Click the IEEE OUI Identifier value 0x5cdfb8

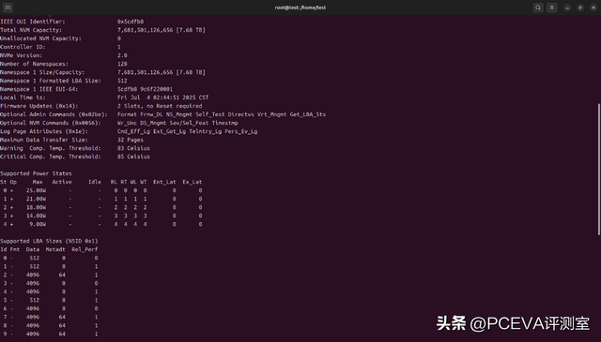point(131,22)
